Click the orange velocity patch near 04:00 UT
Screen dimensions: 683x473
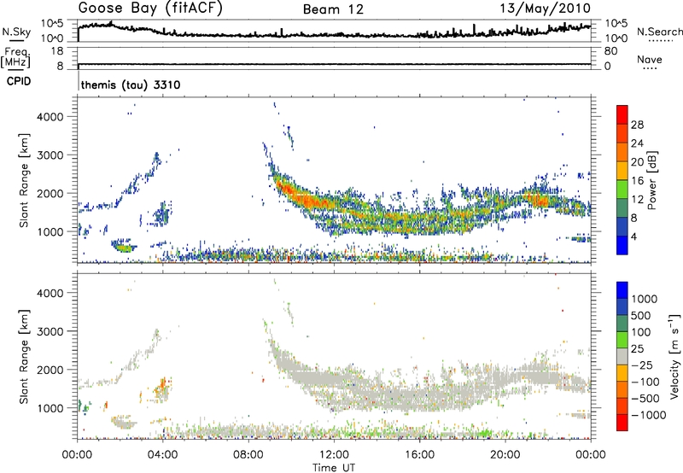pos(162,385)
